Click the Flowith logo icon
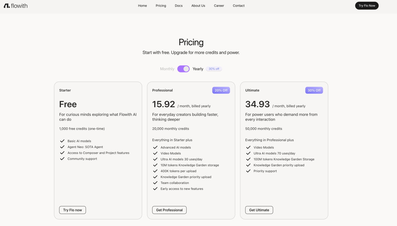 pos(7,6)
